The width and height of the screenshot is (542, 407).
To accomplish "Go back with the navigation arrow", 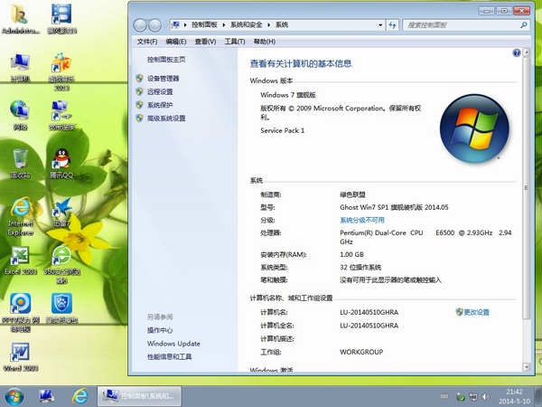I will pyautogui.click(x=140, y=25).
